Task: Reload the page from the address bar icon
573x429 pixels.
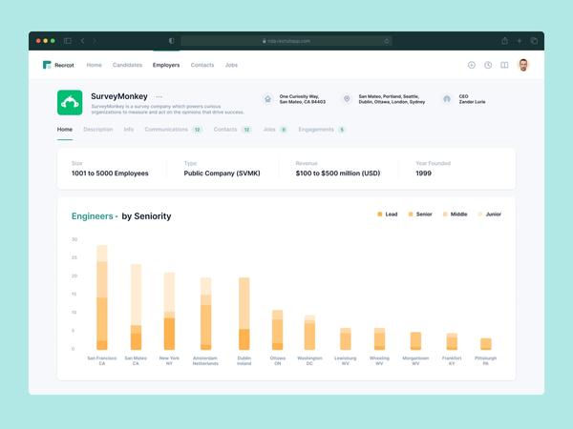Action: (x=386, y=41)
